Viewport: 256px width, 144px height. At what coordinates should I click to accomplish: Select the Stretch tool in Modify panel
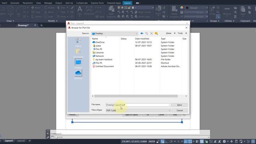(x=36, y=16)
